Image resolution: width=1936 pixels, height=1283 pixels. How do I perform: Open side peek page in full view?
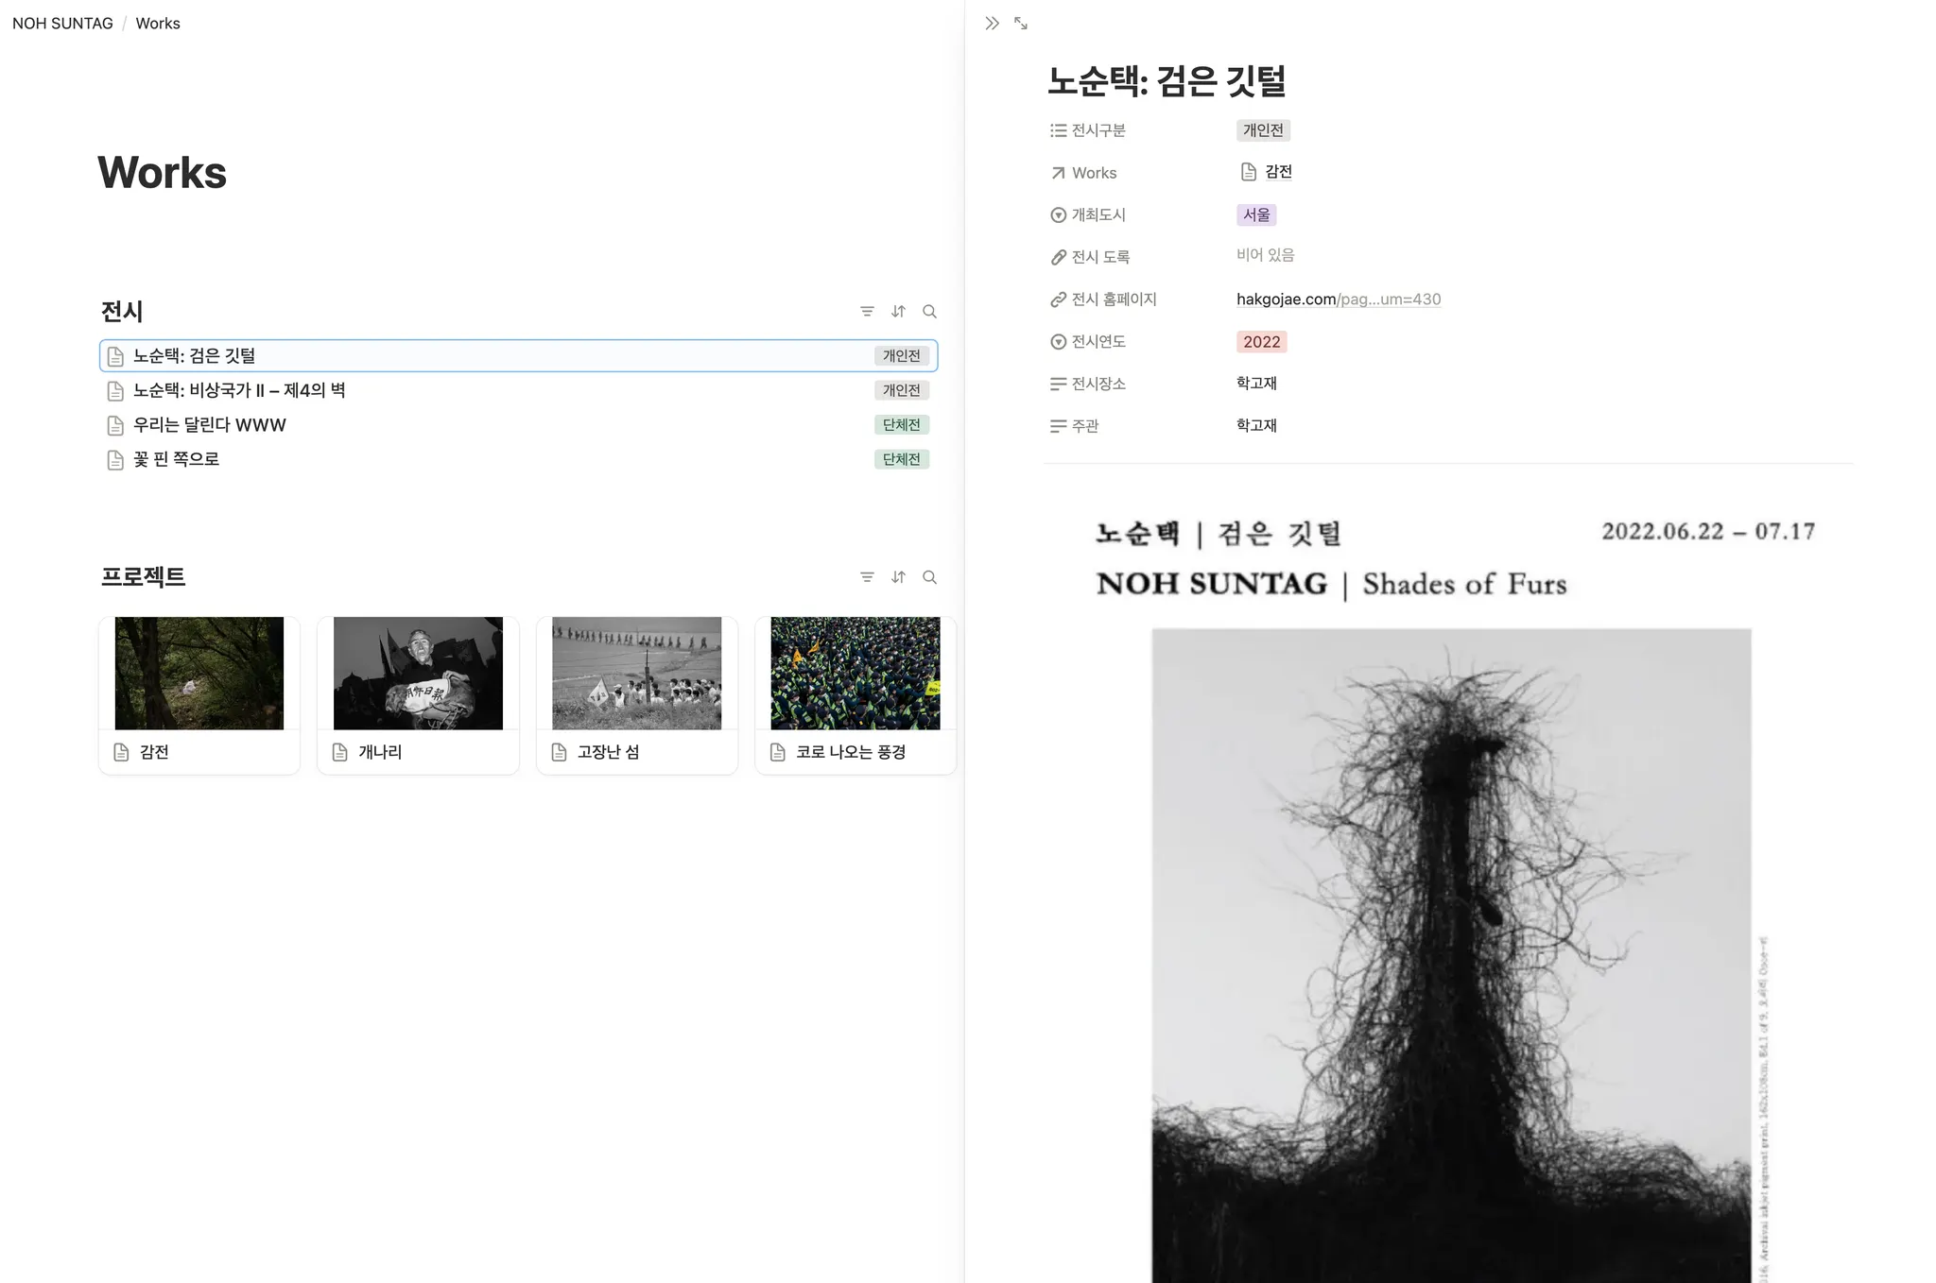pyautogui.click(x=1021, y=24)
